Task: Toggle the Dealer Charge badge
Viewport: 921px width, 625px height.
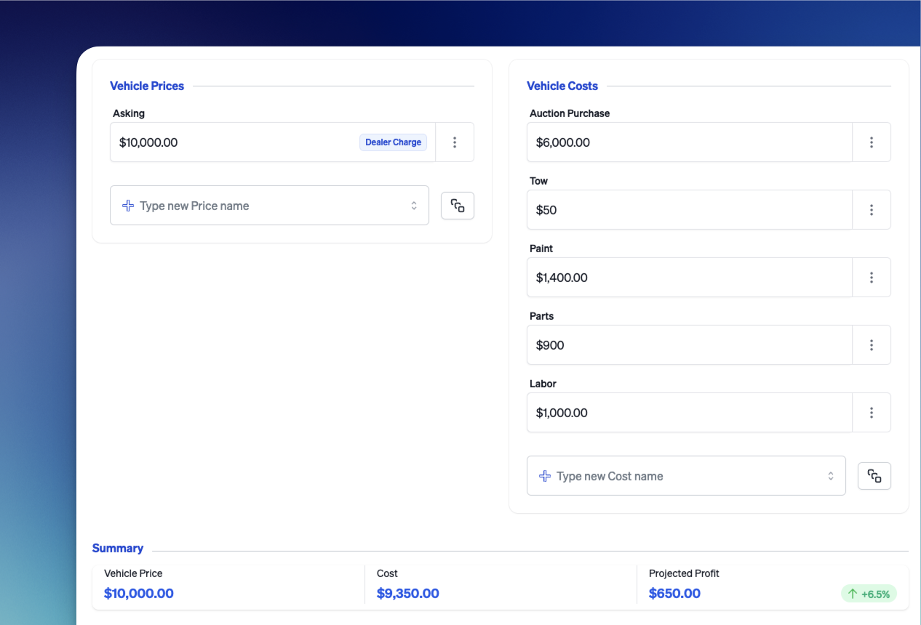Action: pos(393,142)
